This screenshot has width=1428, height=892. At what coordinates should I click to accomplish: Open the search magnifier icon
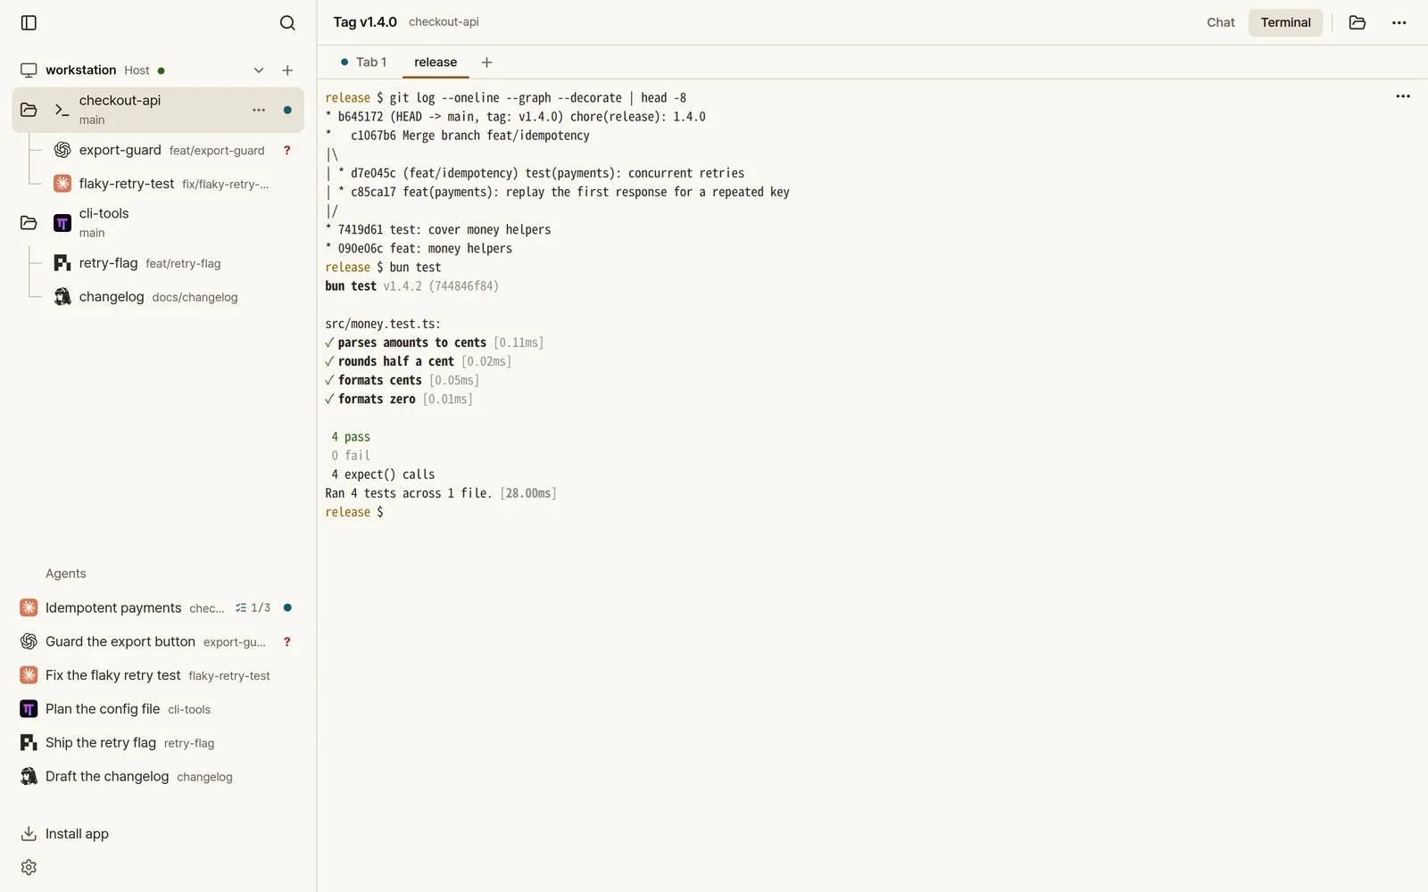287,22
